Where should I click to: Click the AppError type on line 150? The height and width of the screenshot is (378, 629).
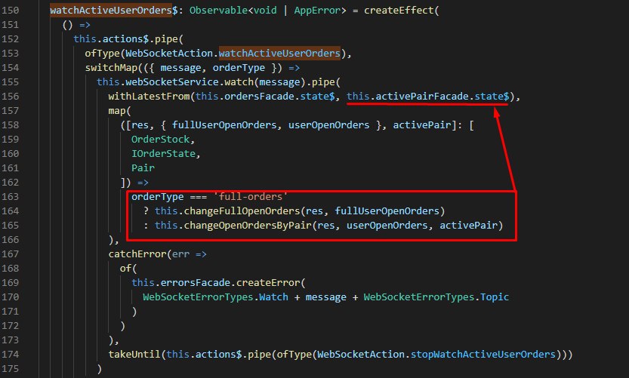point(317,10)
